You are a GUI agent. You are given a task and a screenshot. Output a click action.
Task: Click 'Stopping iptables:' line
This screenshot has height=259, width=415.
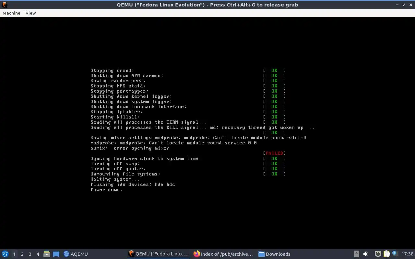116,112
